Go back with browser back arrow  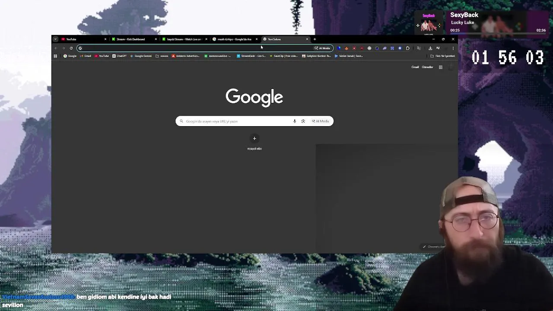tap(56, 48)
